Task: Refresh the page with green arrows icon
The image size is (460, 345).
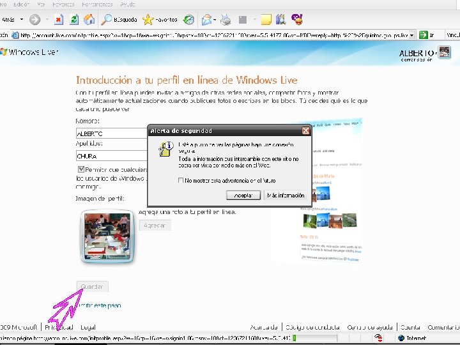Action: 74,20
